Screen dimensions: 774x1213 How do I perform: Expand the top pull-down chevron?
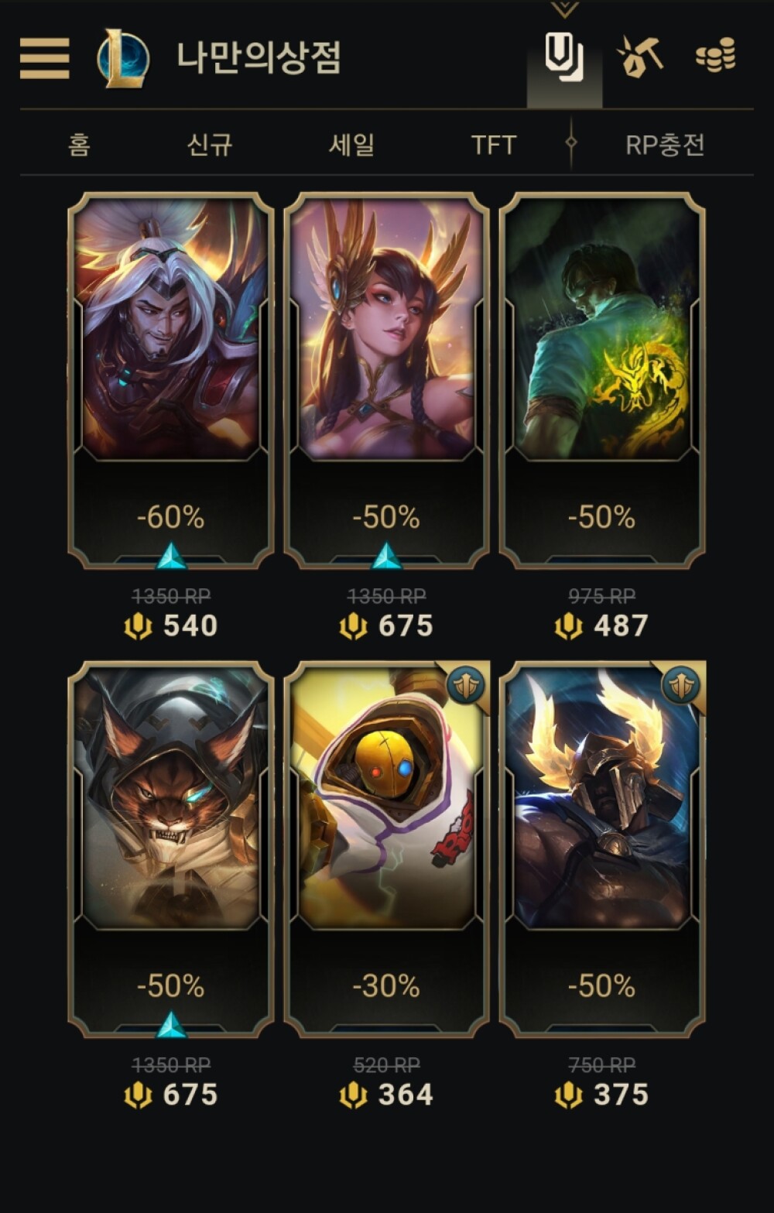click(565, 9)
